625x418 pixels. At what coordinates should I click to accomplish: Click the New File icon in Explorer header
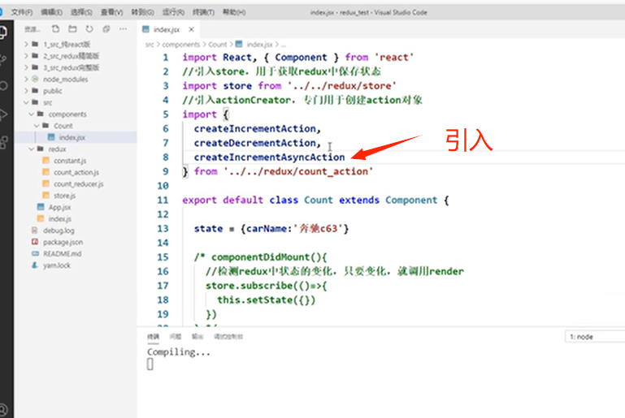point(55,29)
